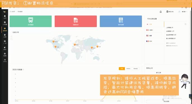The image size is (192, 104).
Task: Click the green truck shipment card
Action: [x=31, y=21]
